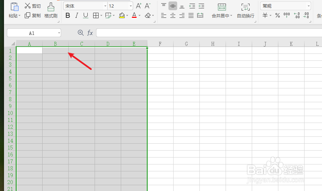Screen dimensions: 322x191
Task: Open alignment settings dialog launcher
Action: 255,21
